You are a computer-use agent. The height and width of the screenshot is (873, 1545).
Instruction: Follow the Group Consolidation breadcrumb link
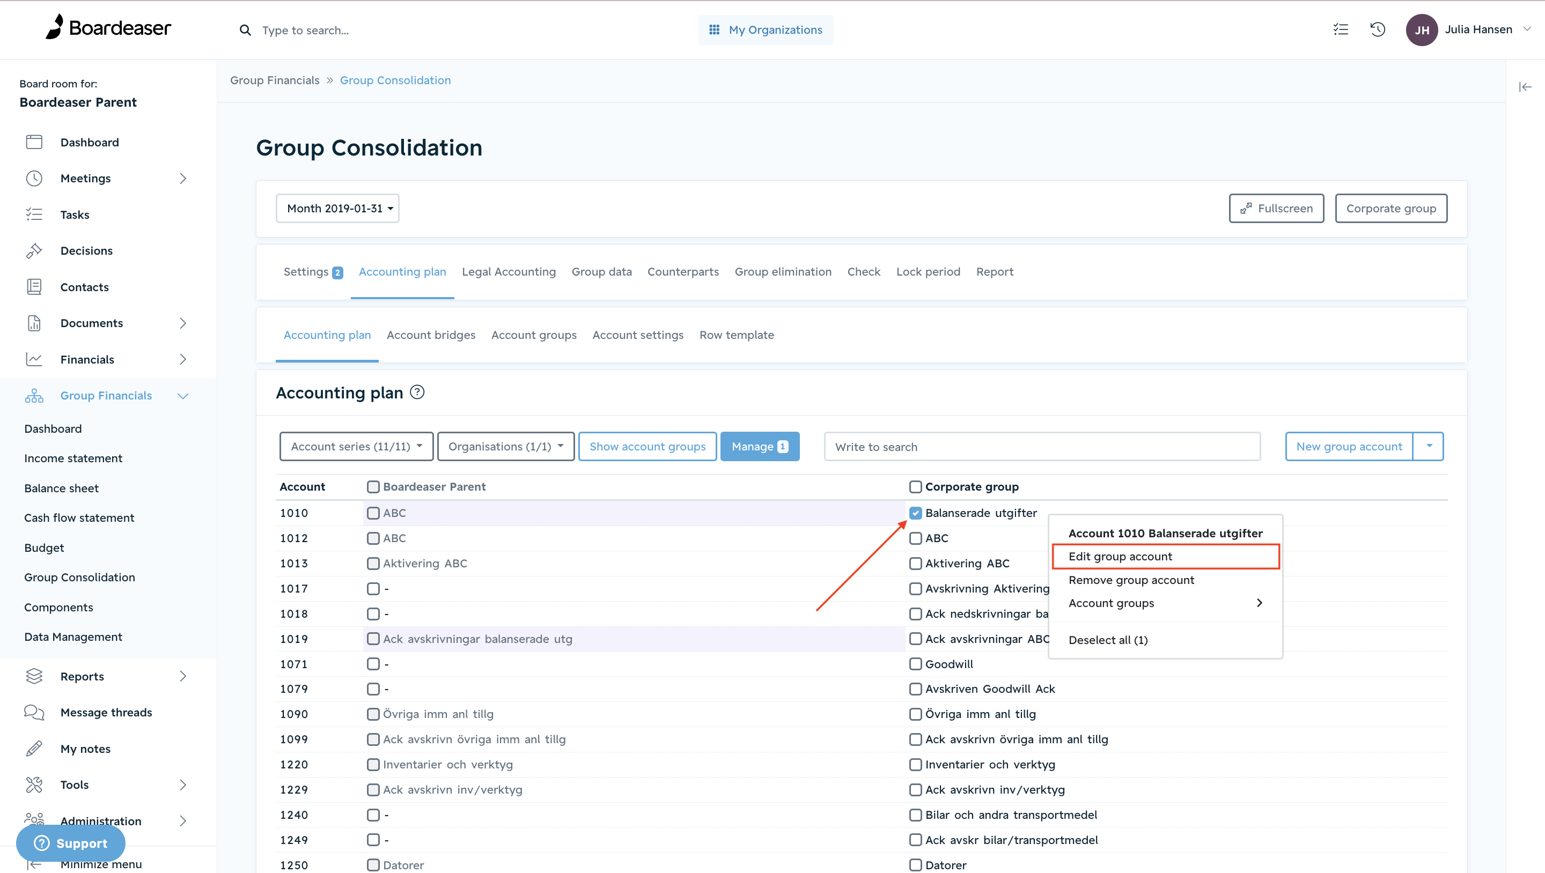pyautogui.click(x=395, y=80)
